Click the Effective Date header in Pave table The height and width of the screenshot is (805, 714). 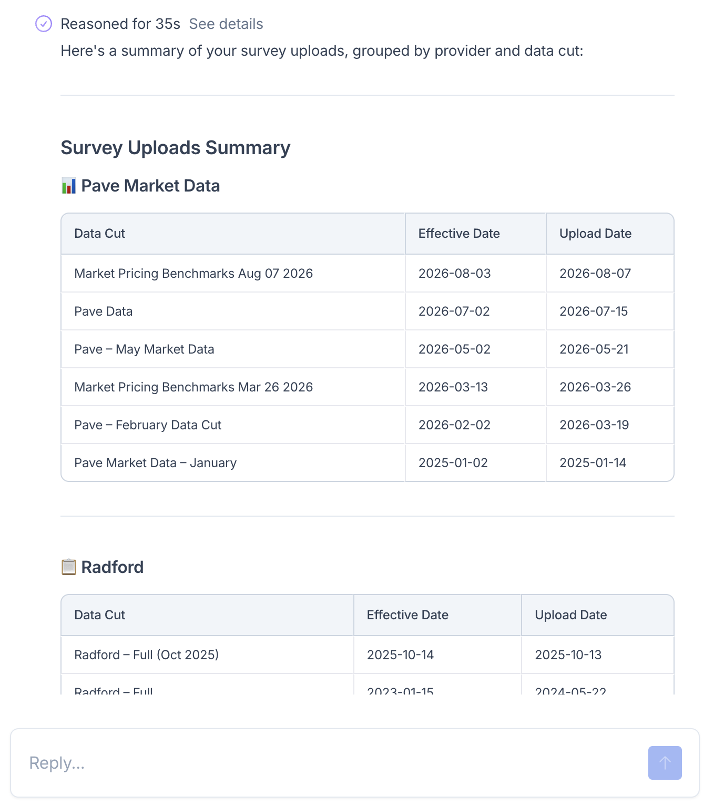(459, 234)
